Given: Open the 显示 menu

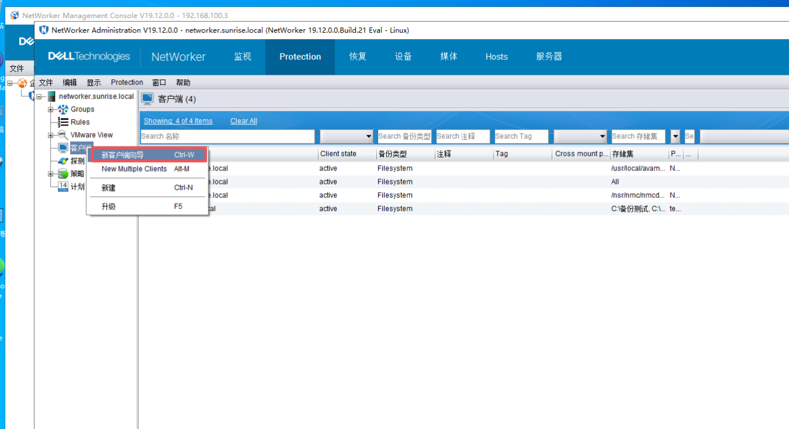Looking at the screenshot, I should point(93,82).
